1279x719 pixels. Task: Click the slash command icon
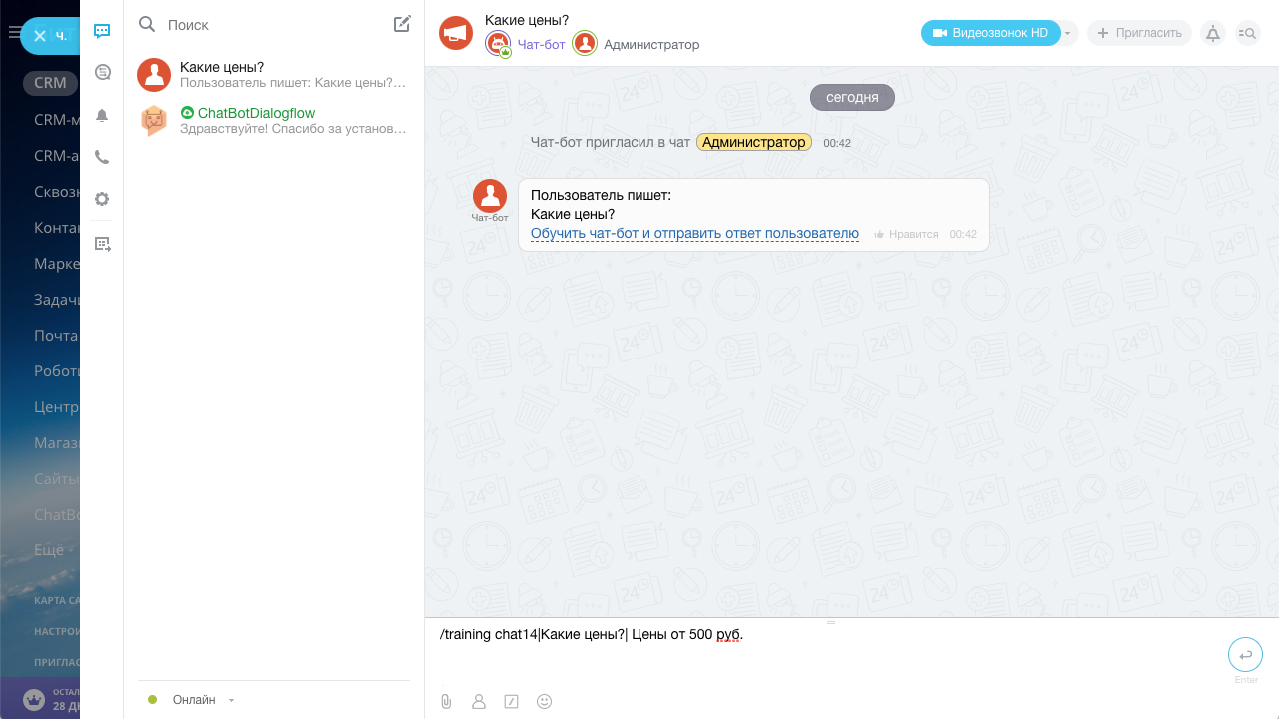pyautogui.click(x=512, y=701)
